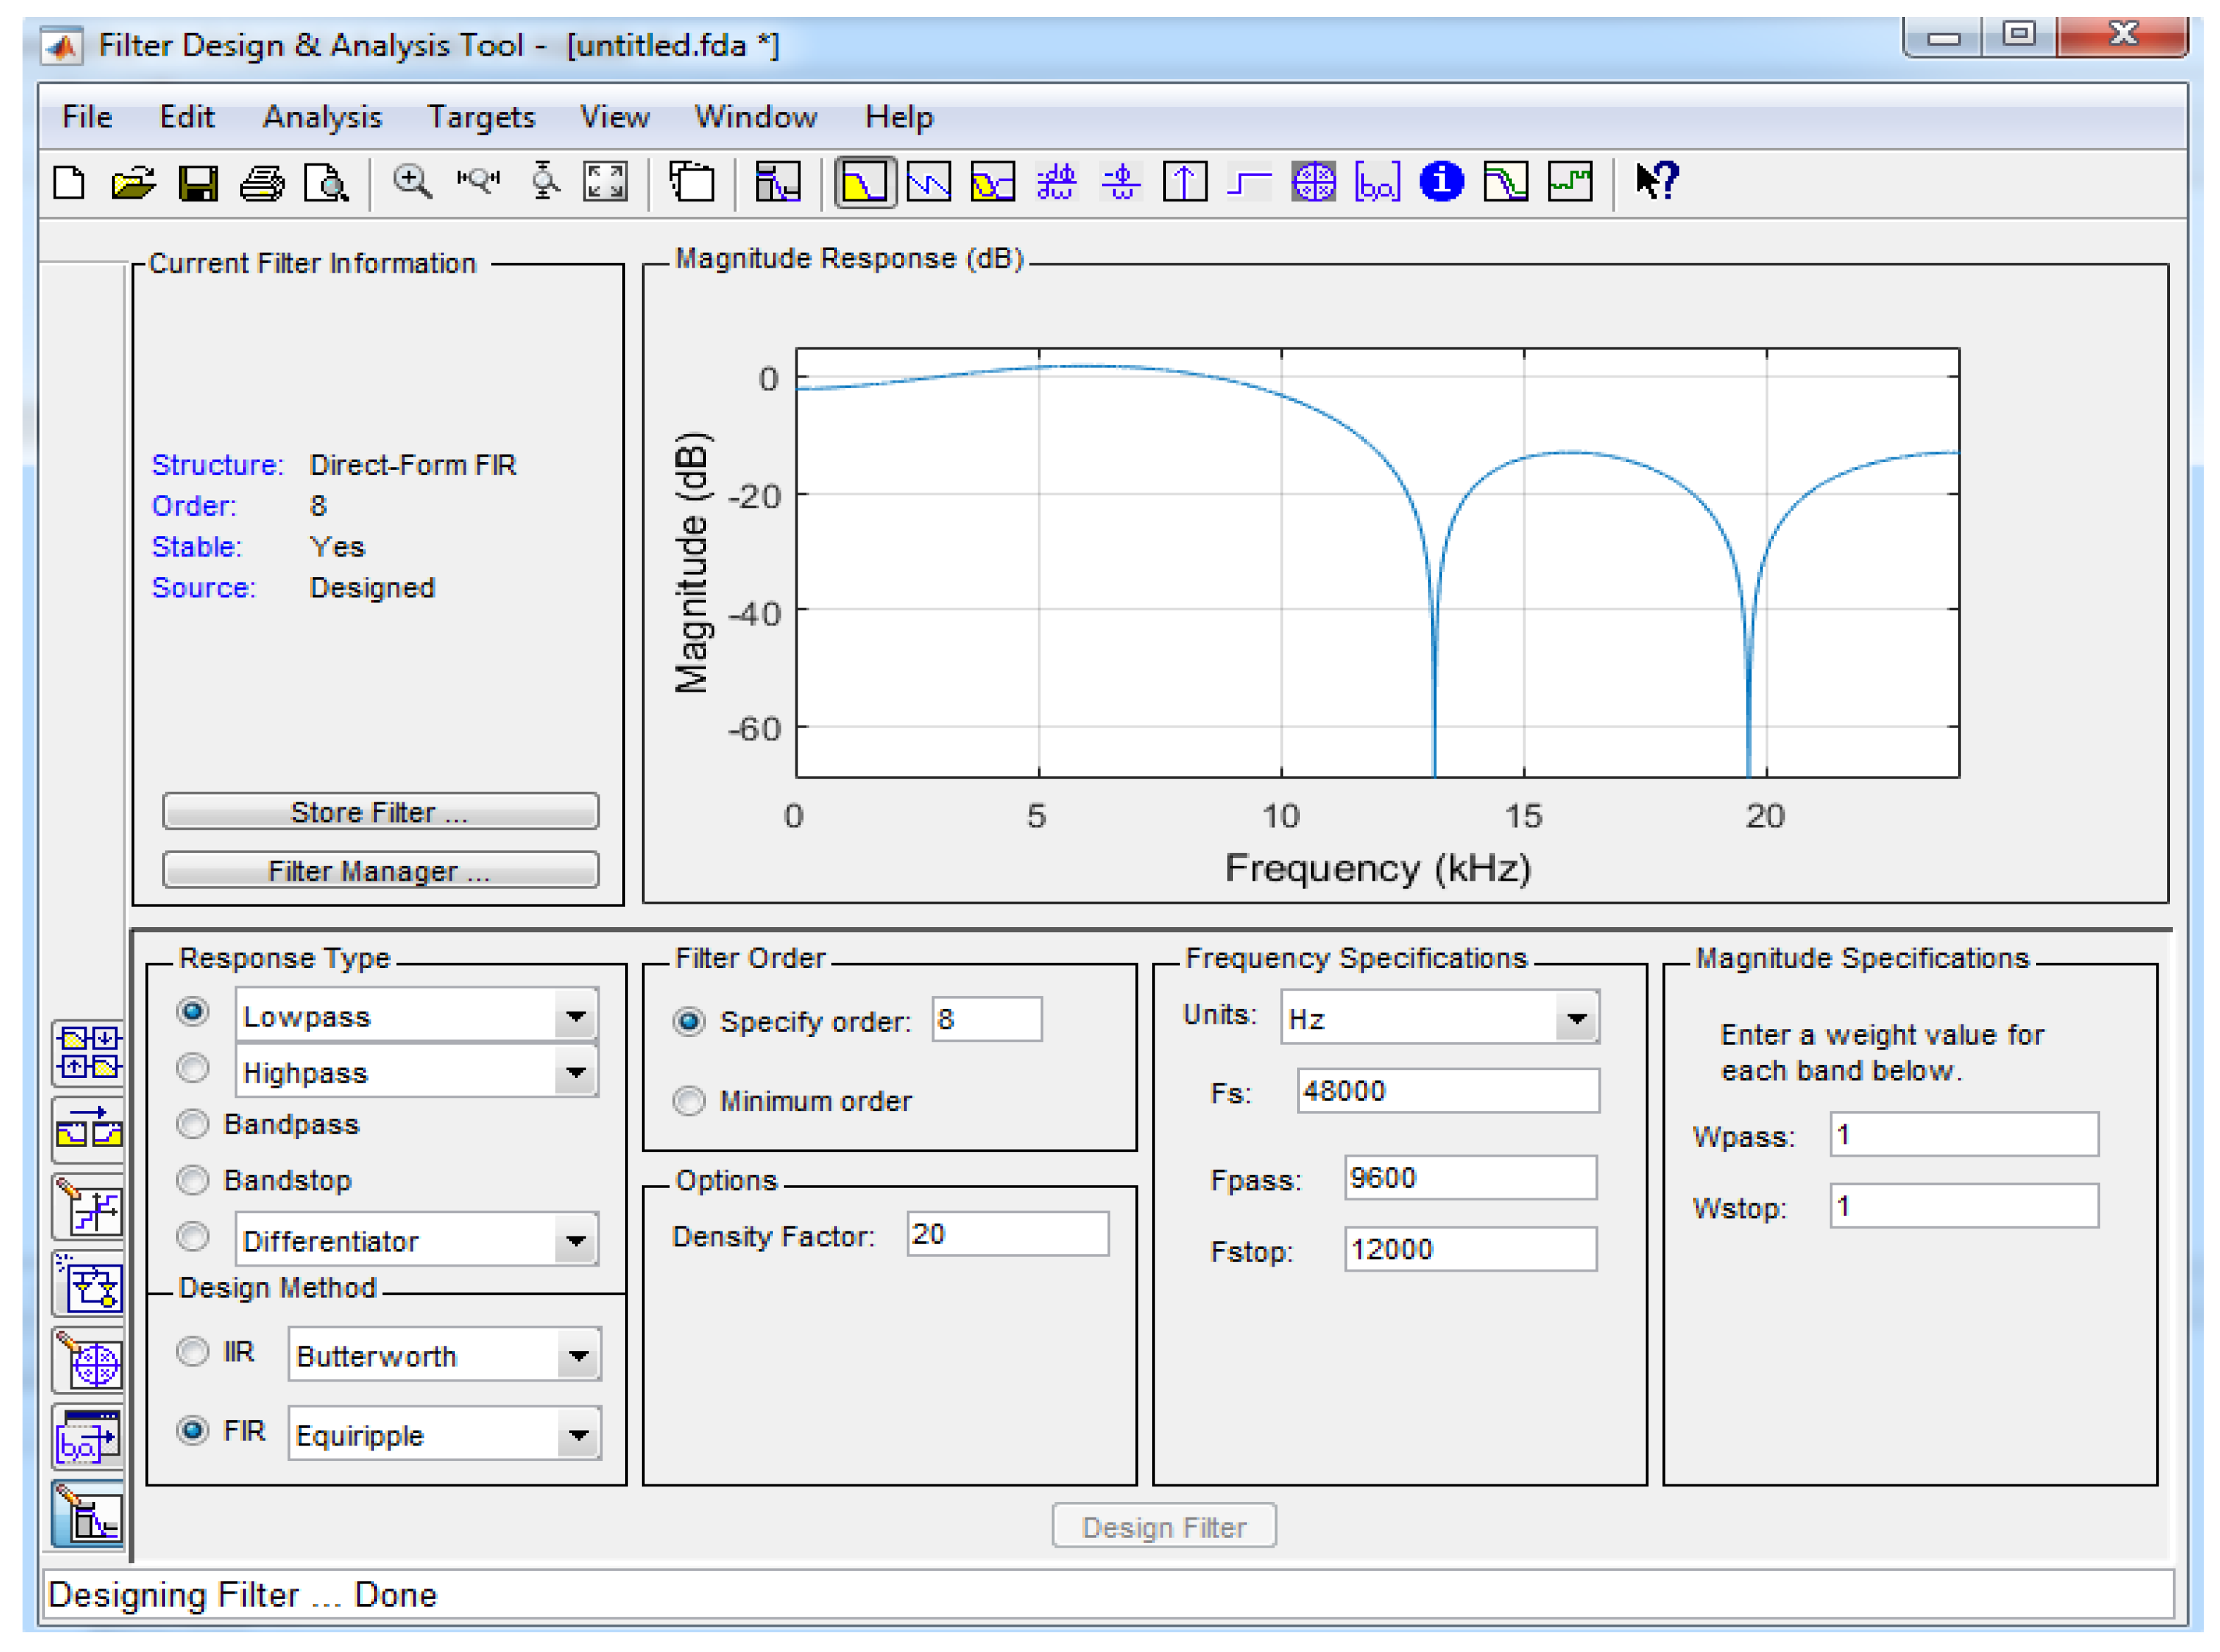The height and width of the screenshot is (1652, 2220).
Task: Show the Step Response plot
Action: coord(1249,183)
